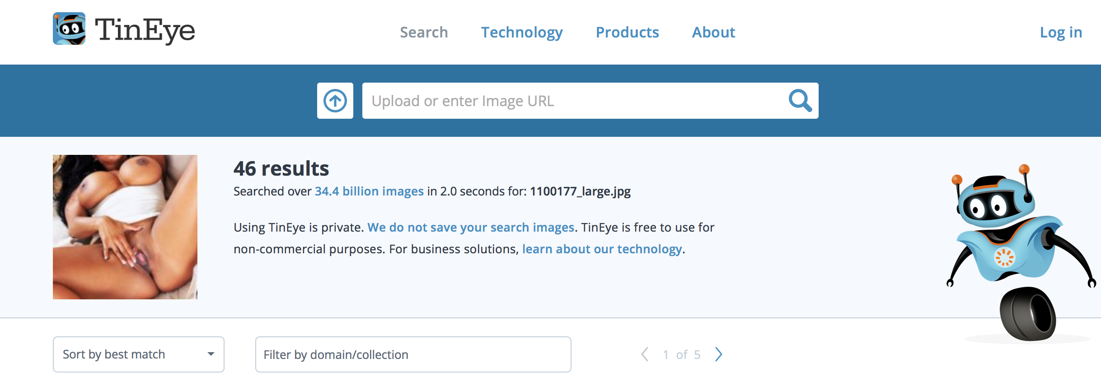Screen dimensions: 1101x391
Task: Click the magnifying glass search icon
Action: click(x=800, y=100)
